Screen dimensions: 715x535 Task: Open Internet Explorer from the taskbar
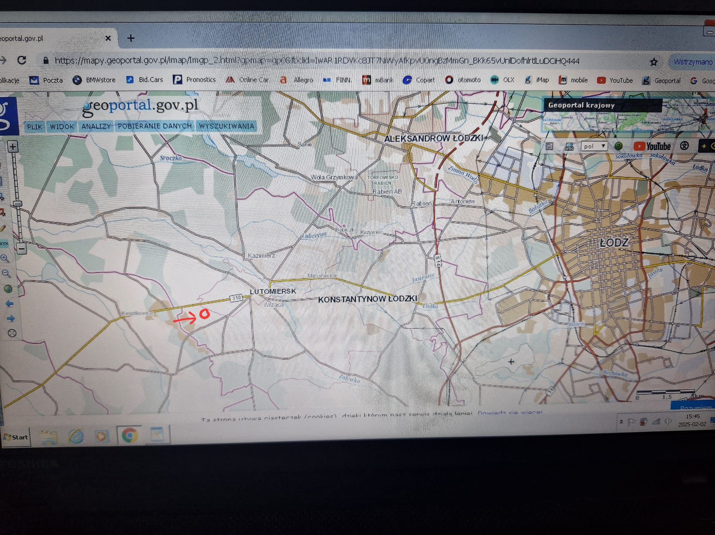(x=76, y=436)
